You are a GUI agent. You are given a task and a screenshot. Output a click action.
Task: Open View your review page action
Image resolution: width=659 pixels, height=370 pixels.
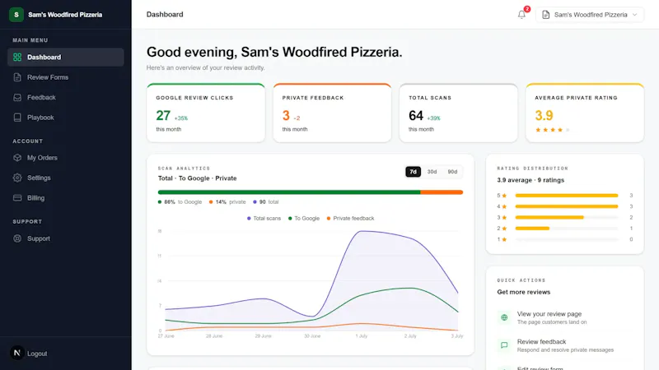(x=565, y=317)
